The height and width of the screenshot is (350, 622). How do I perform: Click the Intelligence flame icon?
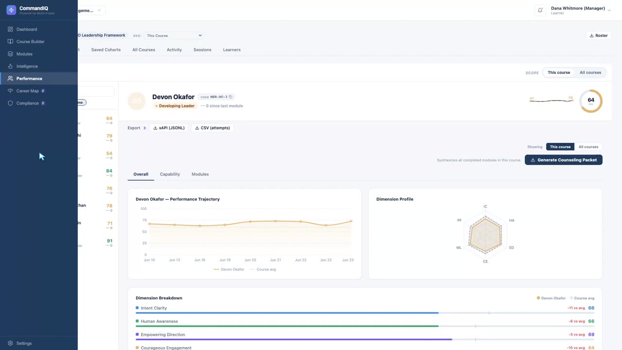pyautogui.click(x=11, y=66)
